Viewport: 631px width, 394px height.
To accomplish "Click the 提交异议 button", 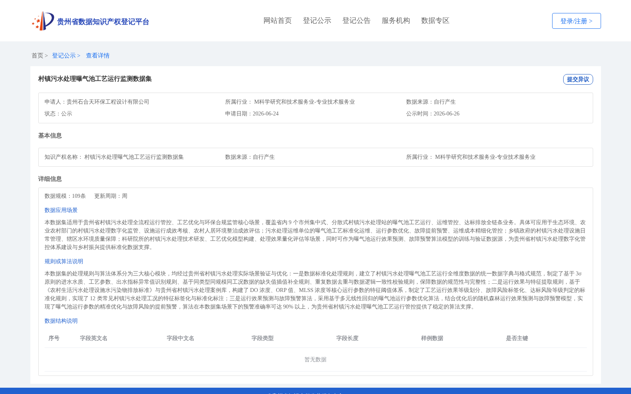I will pyautogui.click(x=578, y=79).
